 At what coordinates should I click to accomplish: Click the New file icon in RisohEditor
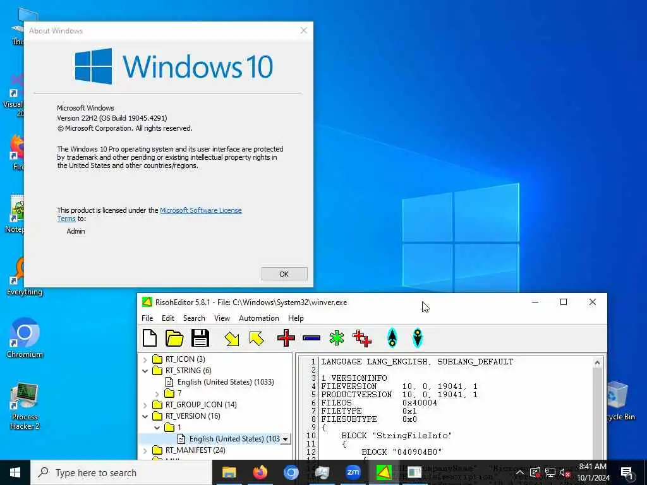click(149, 338)
